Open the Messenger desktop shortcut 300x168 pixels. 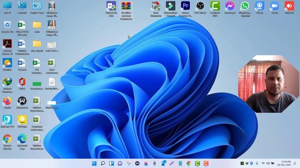point(230,7)
